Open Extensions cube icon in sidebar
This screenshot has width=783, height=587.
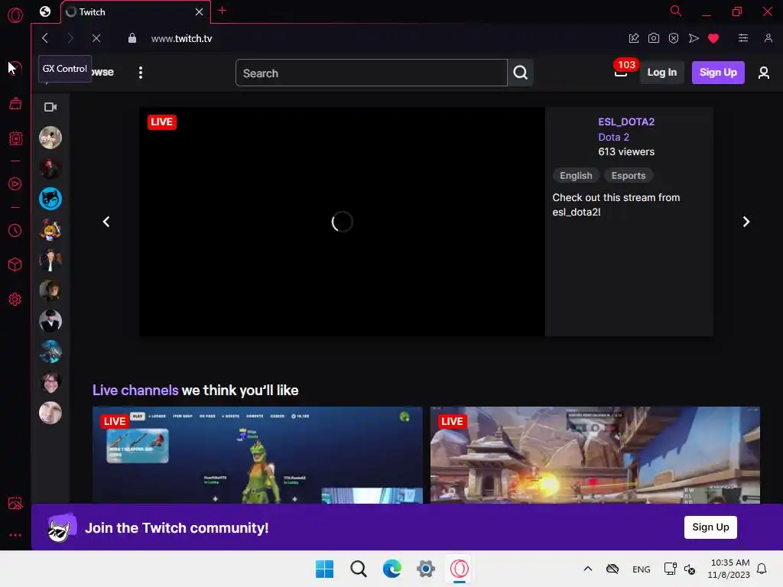(15, 264)
